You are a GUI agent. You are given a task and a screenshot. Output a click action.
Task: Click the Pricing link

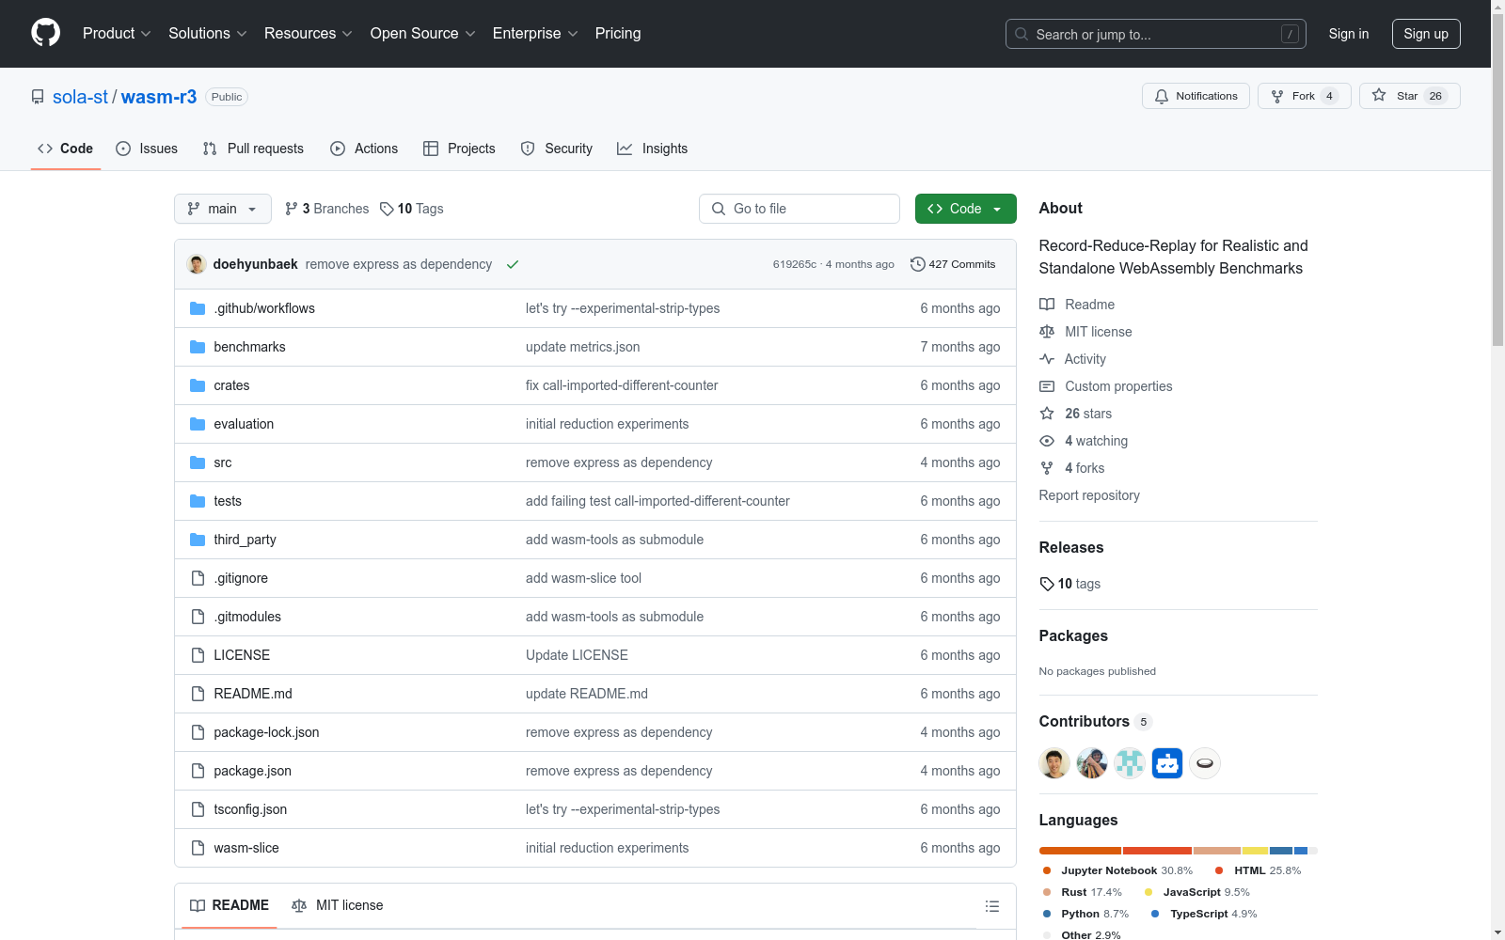point(618,34)
